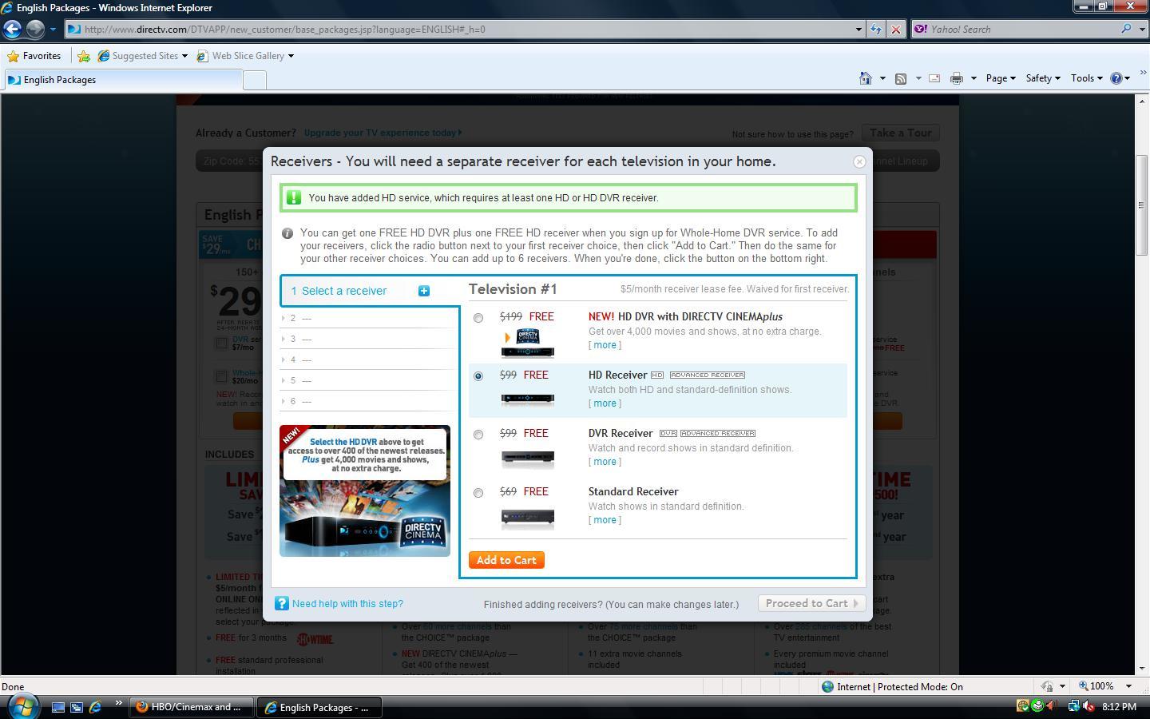The width and height of the screenshot is (1150, 719).
Task: Click the Home icon in command bar
Action: click(x=865, y=78)
